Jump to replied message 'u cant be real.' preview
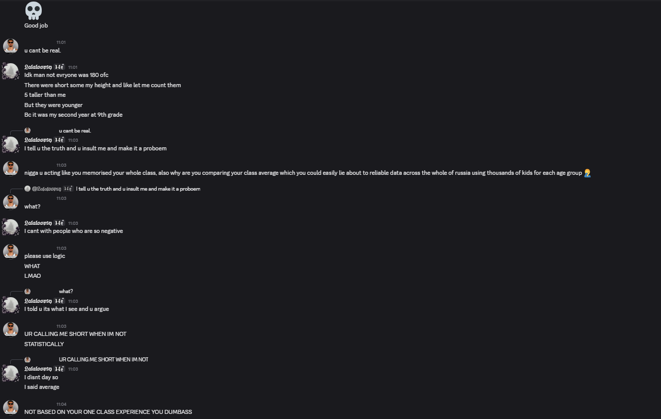 click(x=75, y=130)
